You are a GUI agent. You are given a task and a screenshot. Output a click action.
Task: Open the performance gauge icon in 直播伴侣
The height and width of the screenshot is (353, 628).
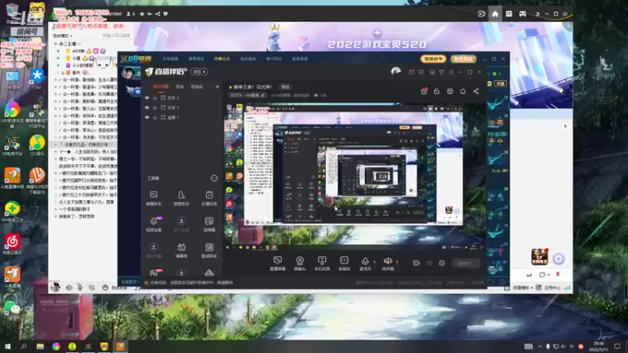396,71
